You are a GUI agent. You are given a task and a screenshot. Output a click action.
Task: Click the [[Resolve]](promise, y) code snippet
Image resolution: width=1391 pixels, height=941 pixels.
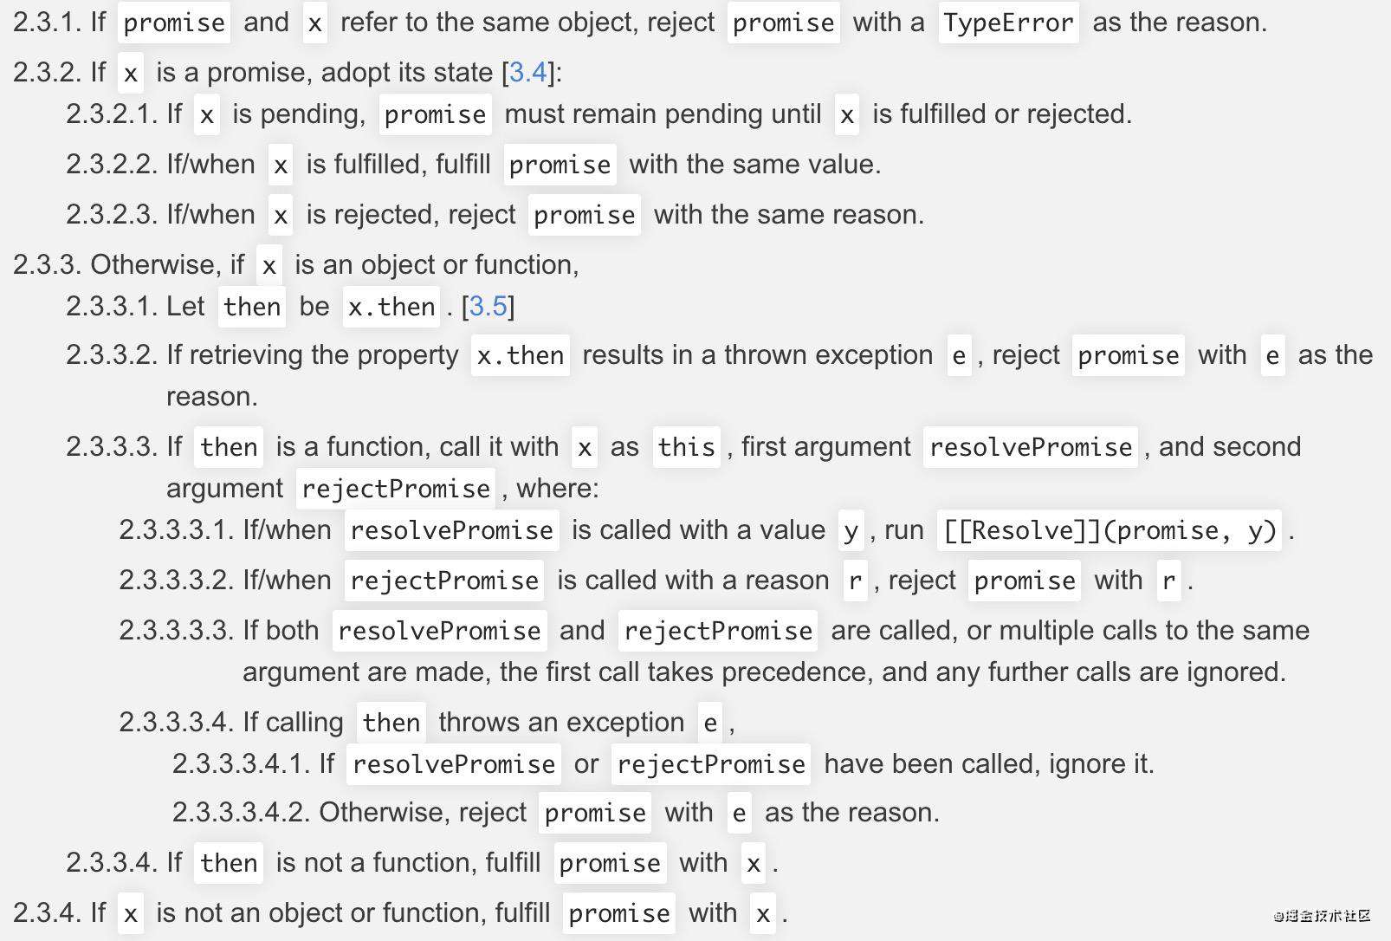point(1110,530)
